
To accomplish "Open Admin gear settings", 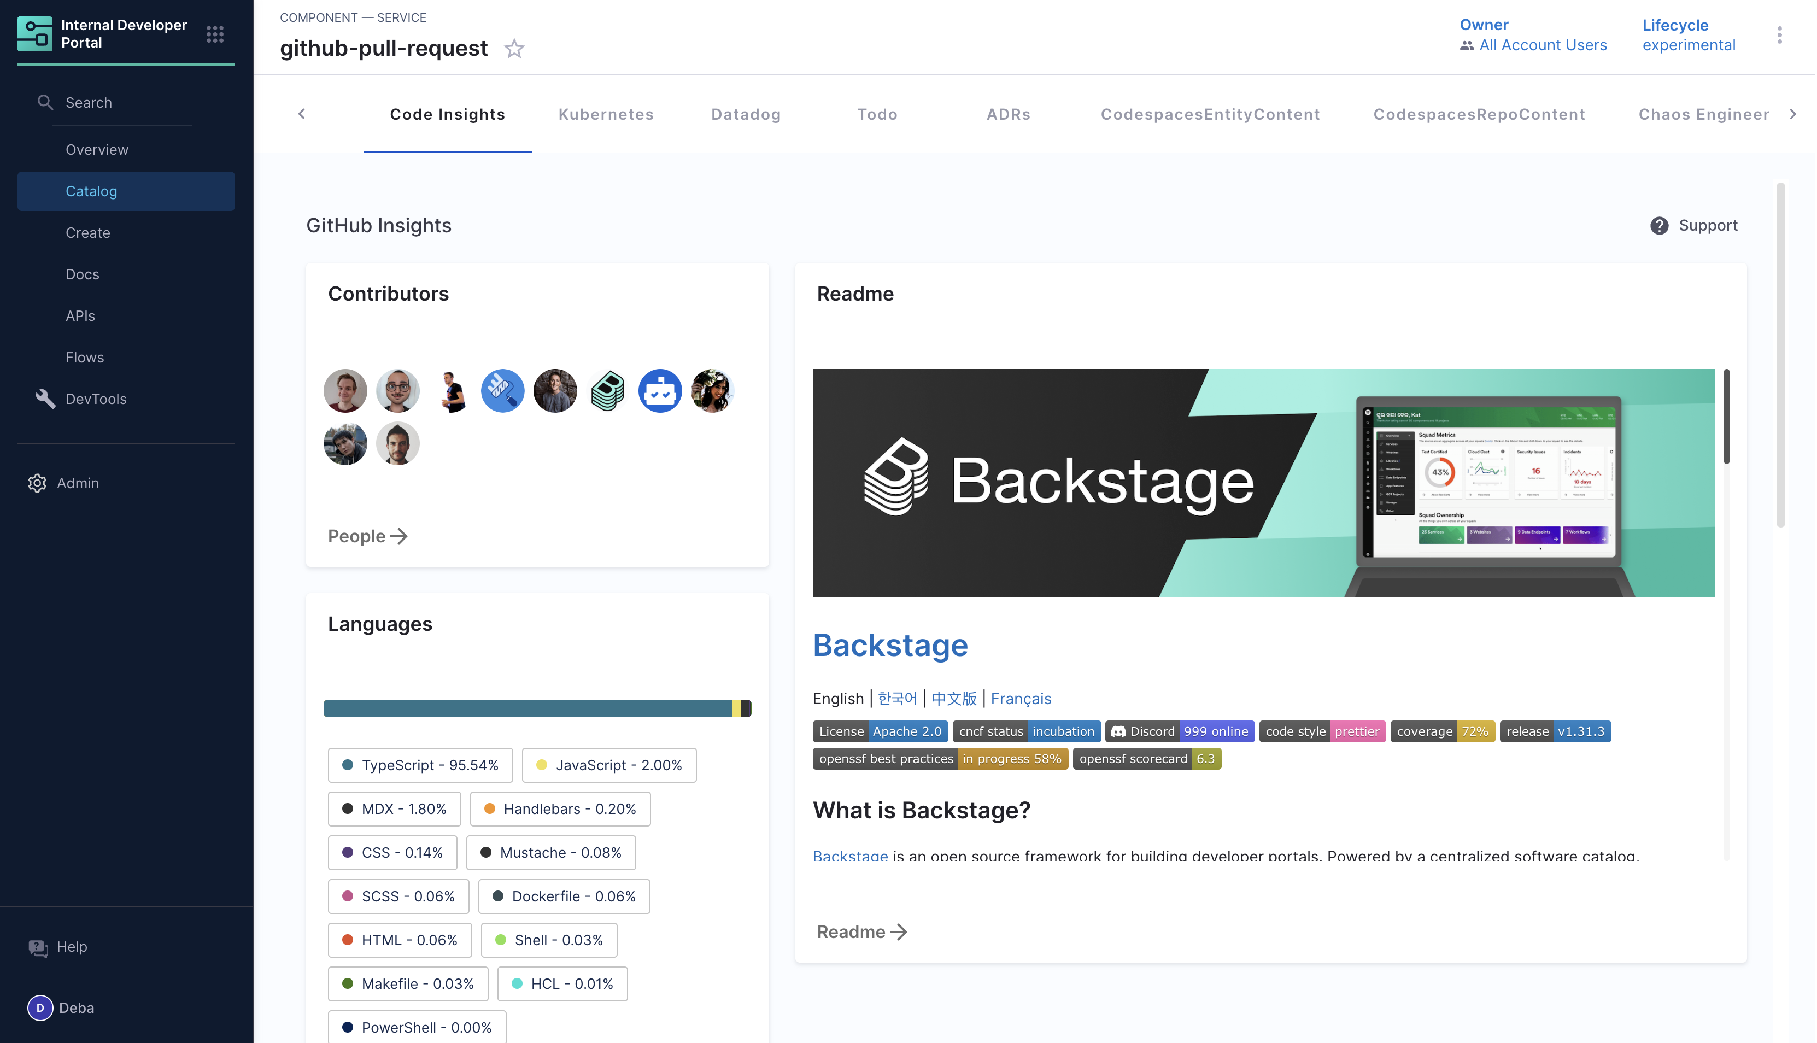I will tap(37, 484).
